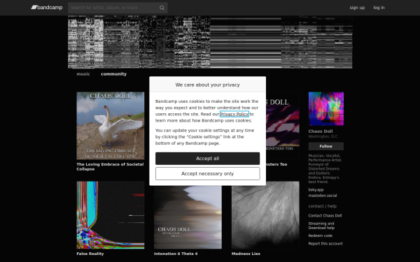
Task: Click the Bandcamp logo
Action: 47,8
